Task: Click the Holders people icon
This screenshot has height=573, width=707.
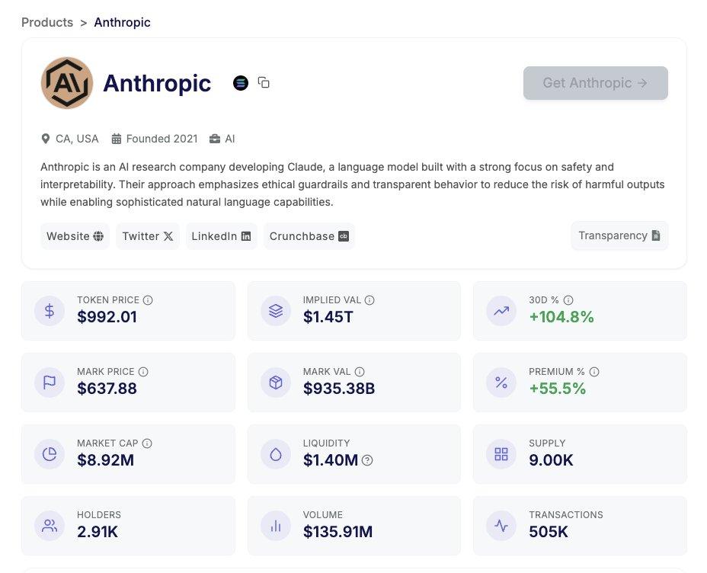Action: [50, 526]
